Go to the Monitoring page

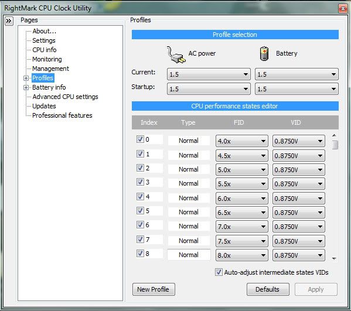47,59
